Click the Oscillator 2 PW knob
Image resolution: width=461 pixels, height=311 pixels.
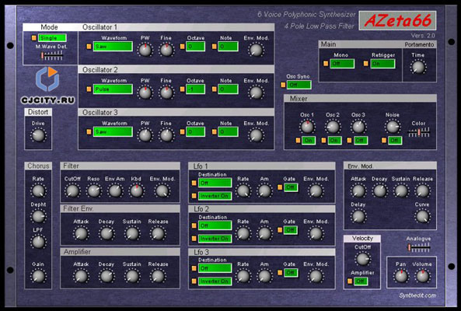point(145,93)
